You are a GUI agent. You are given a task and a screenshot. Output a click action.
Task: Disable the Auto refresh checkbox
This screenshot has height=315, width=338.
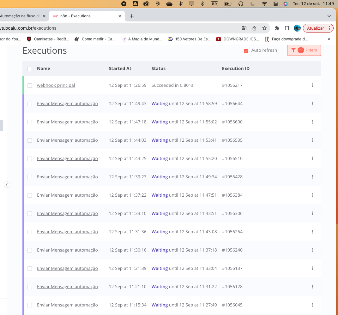click(x=246, y=51)
